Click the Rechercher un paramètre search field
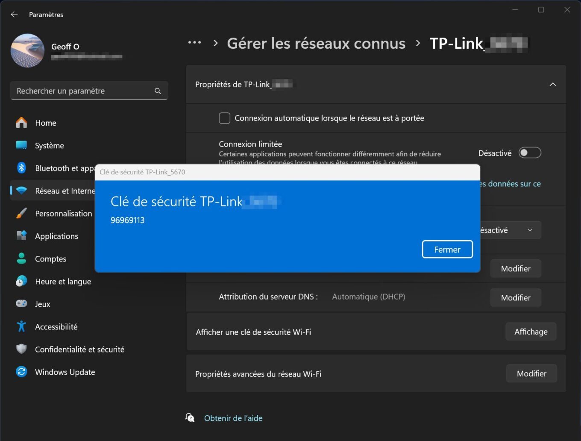 [x=89, y=91]
